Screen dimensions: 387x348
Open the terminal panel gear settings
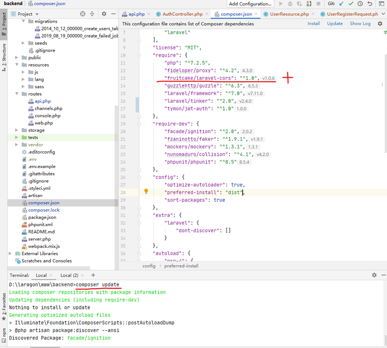374,275
